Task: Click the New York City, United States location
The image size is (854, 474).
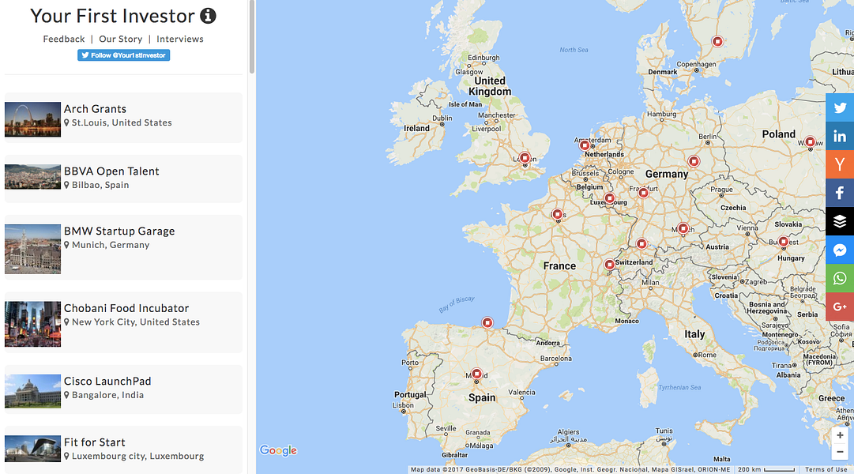Action: point(136,322)
